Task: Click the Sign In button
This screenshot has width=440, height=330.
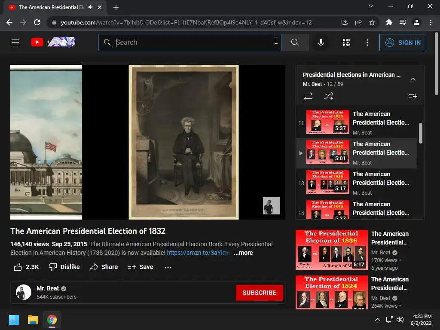Action: point(403,43)
